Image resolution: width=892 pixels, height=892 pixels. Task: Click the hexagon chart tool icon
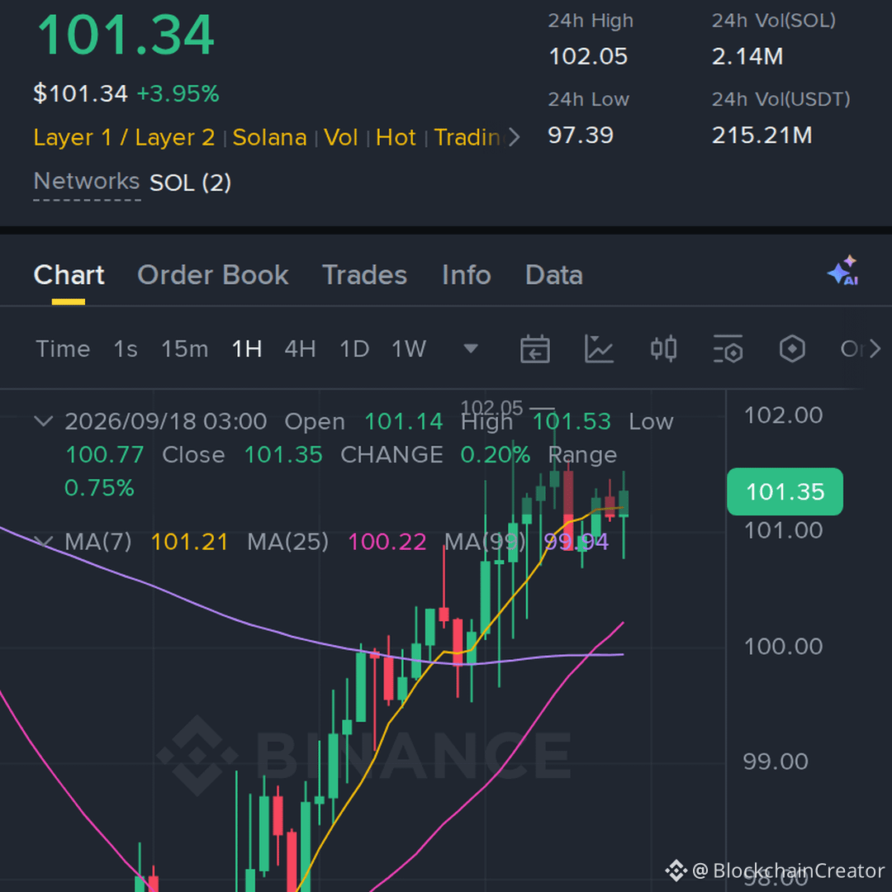(792, 349)
